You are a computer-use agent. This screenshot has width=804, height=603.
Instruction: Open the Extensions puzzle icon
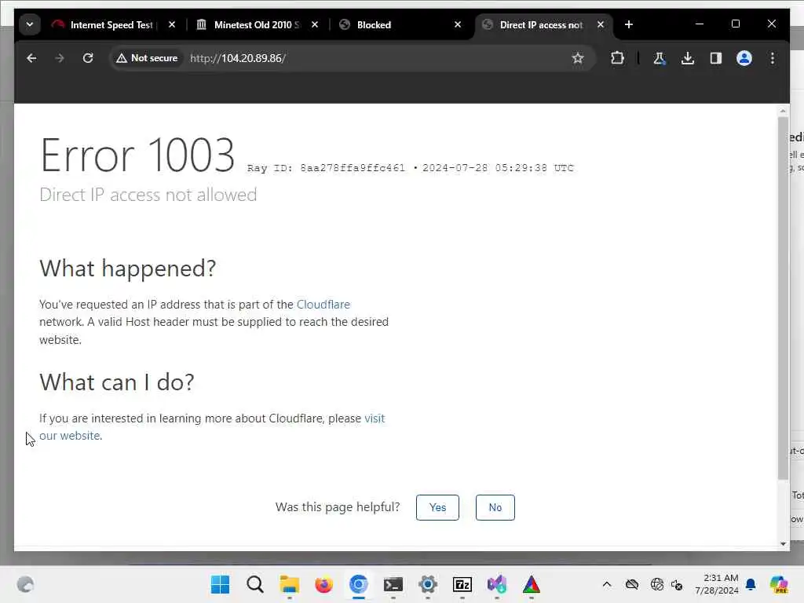pos(617,58)
